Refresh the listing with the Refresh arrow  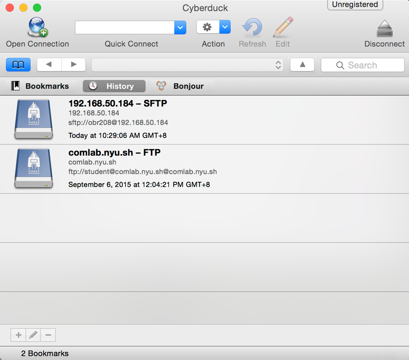(252, 27)
